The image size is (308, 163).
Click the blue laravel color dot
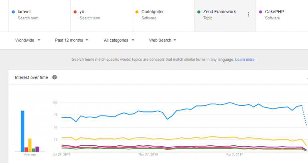tap(14, 12)
